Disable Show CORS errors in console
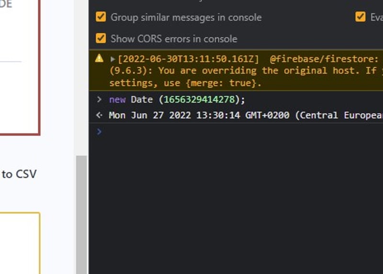Screen dimensions: 383x274 [101, 38]
